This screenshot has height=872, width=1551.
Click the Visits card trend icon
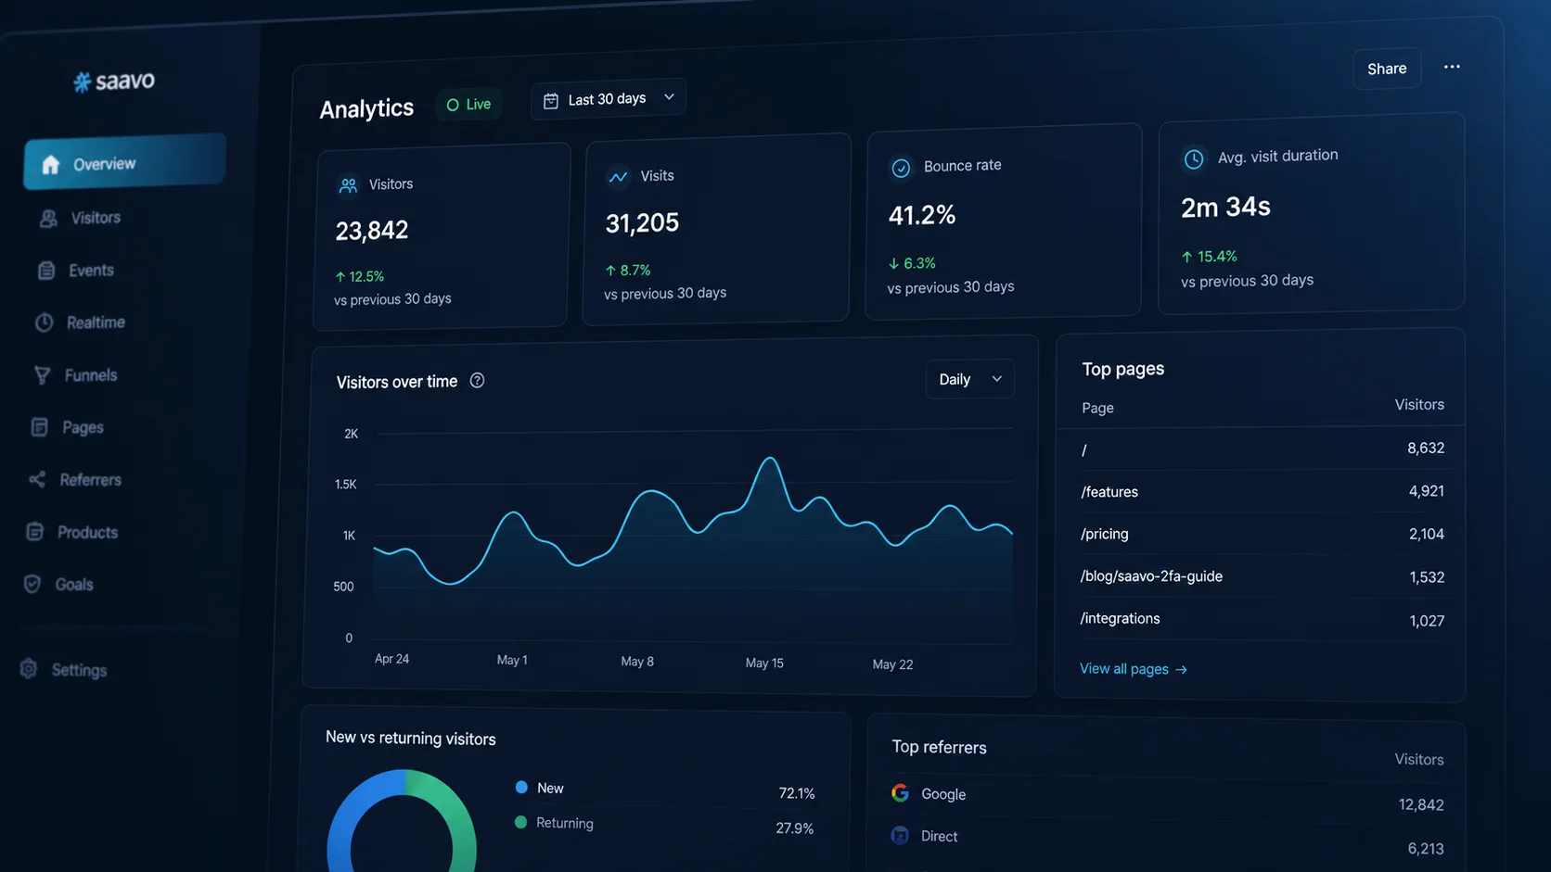click(x=618, y=176)
